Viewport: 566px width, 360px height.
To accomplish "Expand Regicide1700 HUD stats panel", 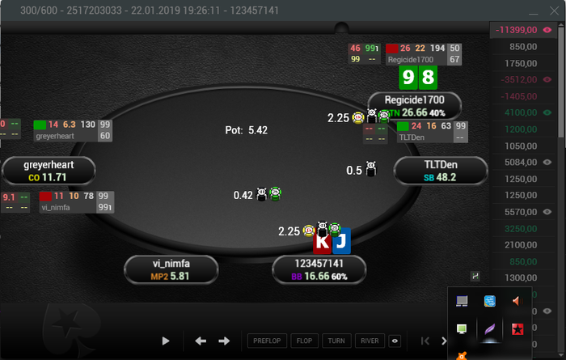I will (x=424, y=54).
